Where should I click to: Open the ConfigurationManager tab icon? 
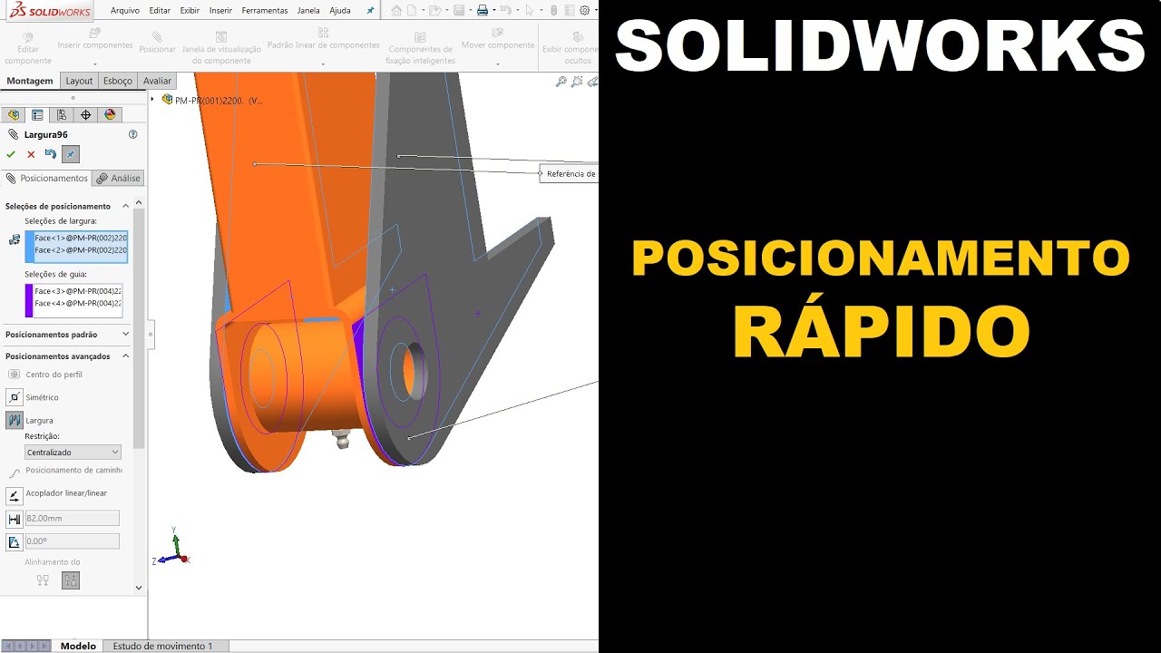[x=61, y=115]
